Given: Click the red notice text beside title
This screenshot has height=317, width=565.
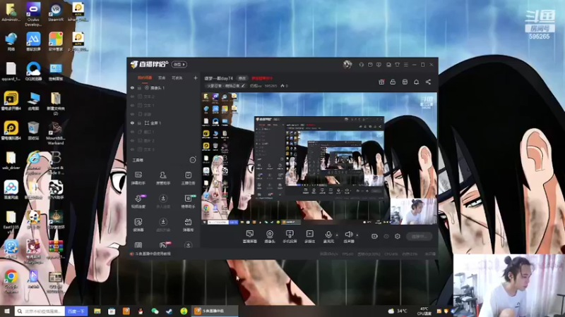Looking at the screenshot, I should pos(262,78).
